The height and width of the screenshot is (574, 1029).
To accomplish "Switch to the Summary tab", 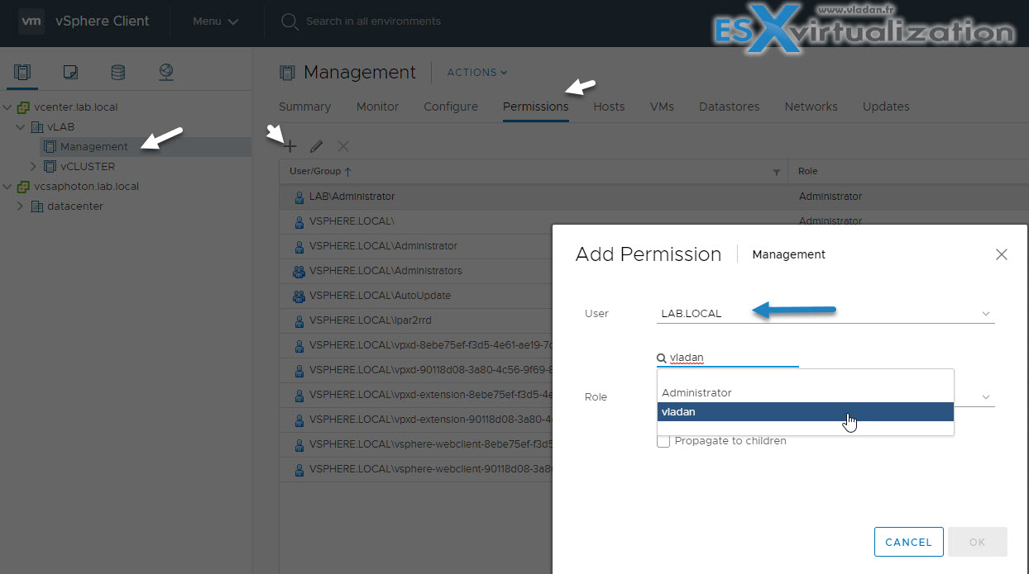I will tap(304, 107).
